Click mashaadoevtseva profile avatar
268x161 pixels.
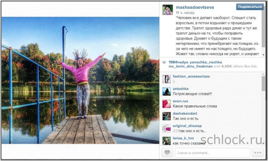click(168, 10)
